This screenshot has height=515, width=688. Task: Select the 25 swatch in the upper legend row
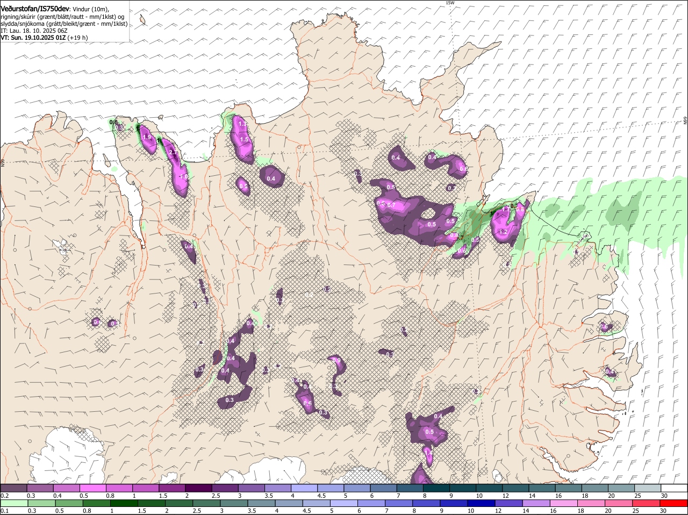tap(648, 488)
